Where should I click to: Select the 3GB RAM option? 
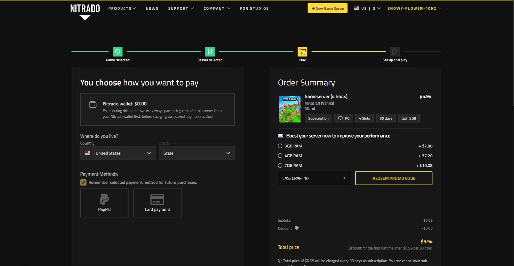point(280,146)
